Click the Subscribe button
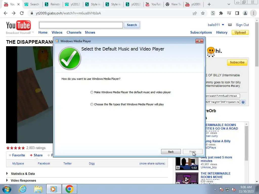Image resolution: width=259 pixels, height=194 pixels. (x=237, y=62)
